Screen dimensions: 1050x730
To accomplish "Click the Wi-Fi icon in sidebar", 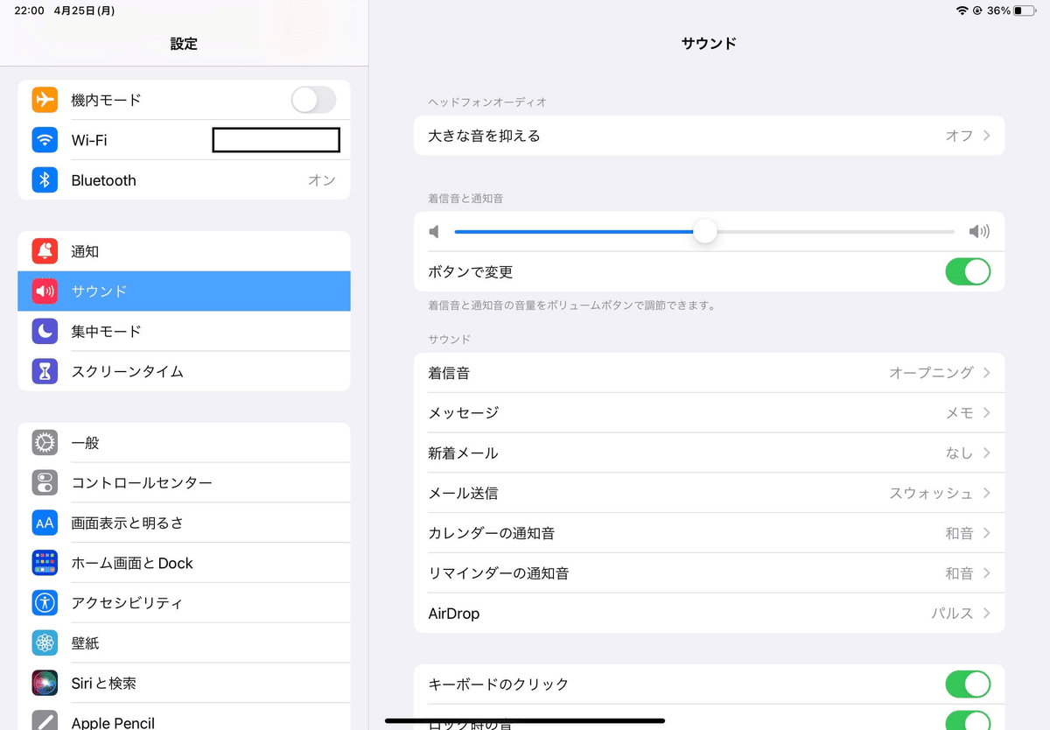I will pos(45,140).
